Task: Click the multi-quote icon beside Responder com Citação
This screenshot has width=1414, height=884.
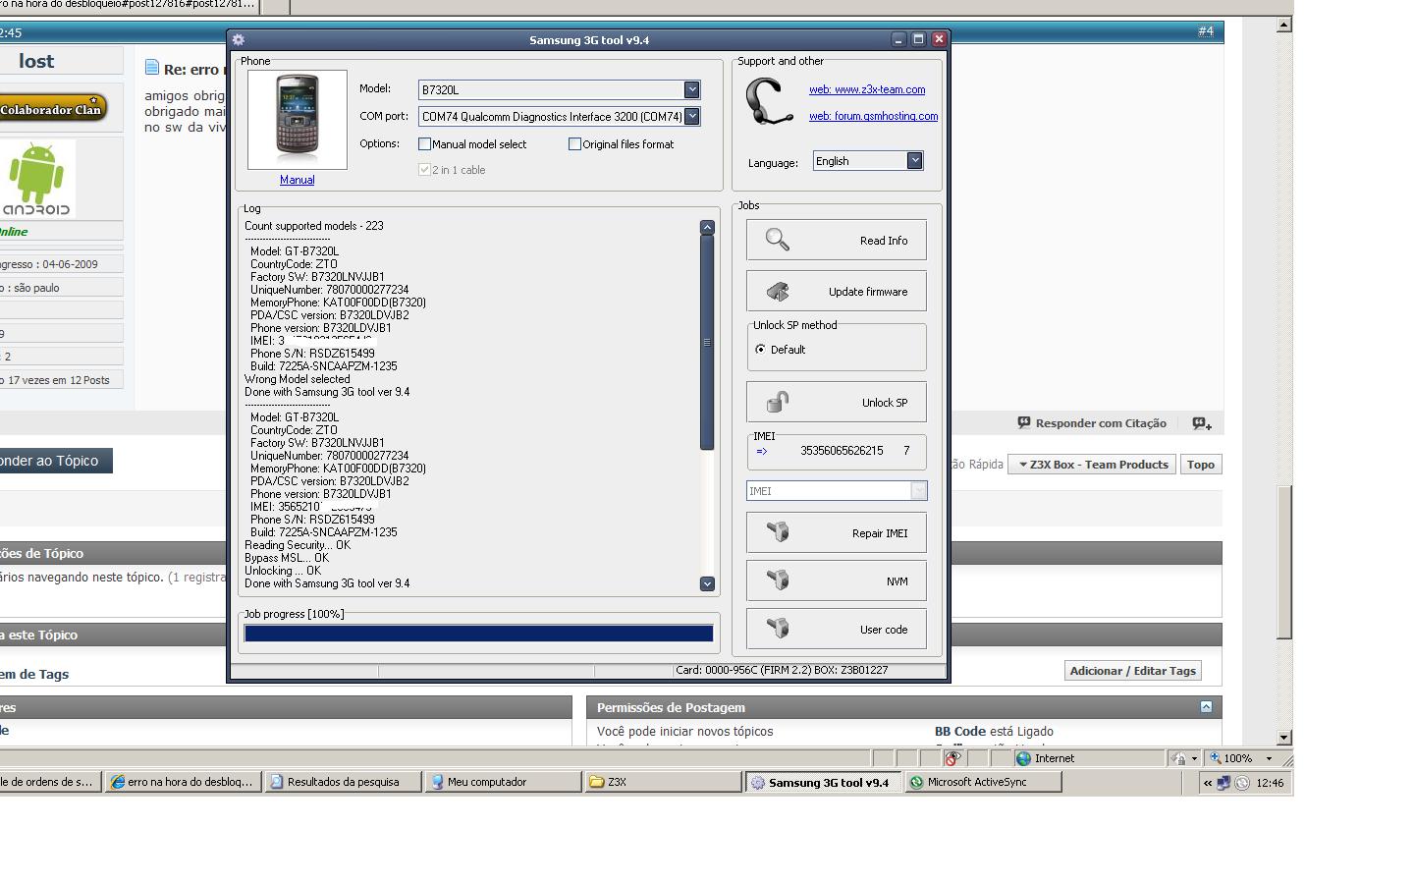Action: pyautogui.click(x=1202, y=423)
